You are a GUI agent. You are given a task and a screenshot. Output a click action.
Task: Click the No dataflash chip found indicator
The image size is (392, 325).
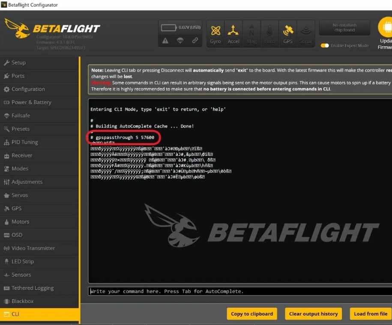(x=345, y=28)
